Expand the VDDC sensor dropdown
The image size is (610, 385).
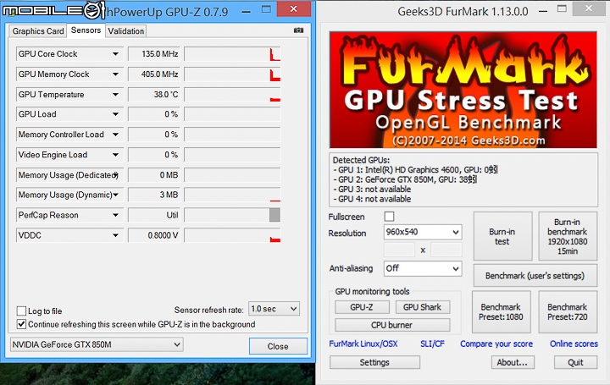[115, 235]
